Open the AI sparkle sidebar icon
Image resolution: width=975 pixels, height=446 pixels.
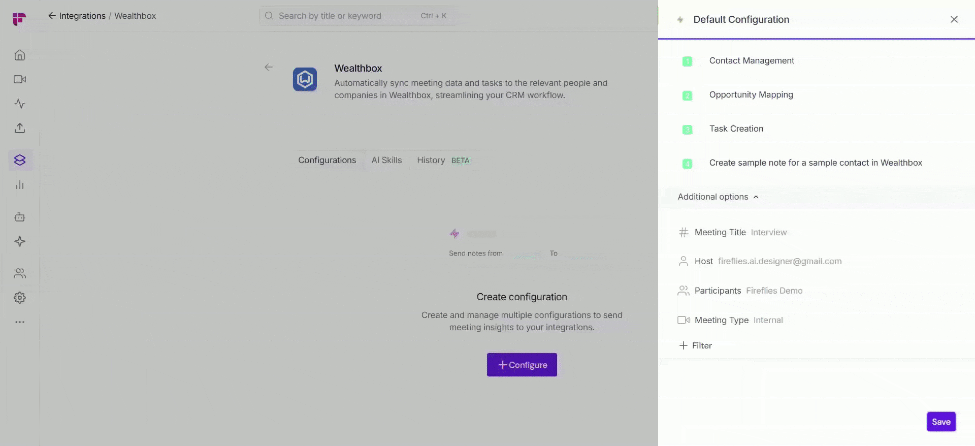click(x=20, y=241)
